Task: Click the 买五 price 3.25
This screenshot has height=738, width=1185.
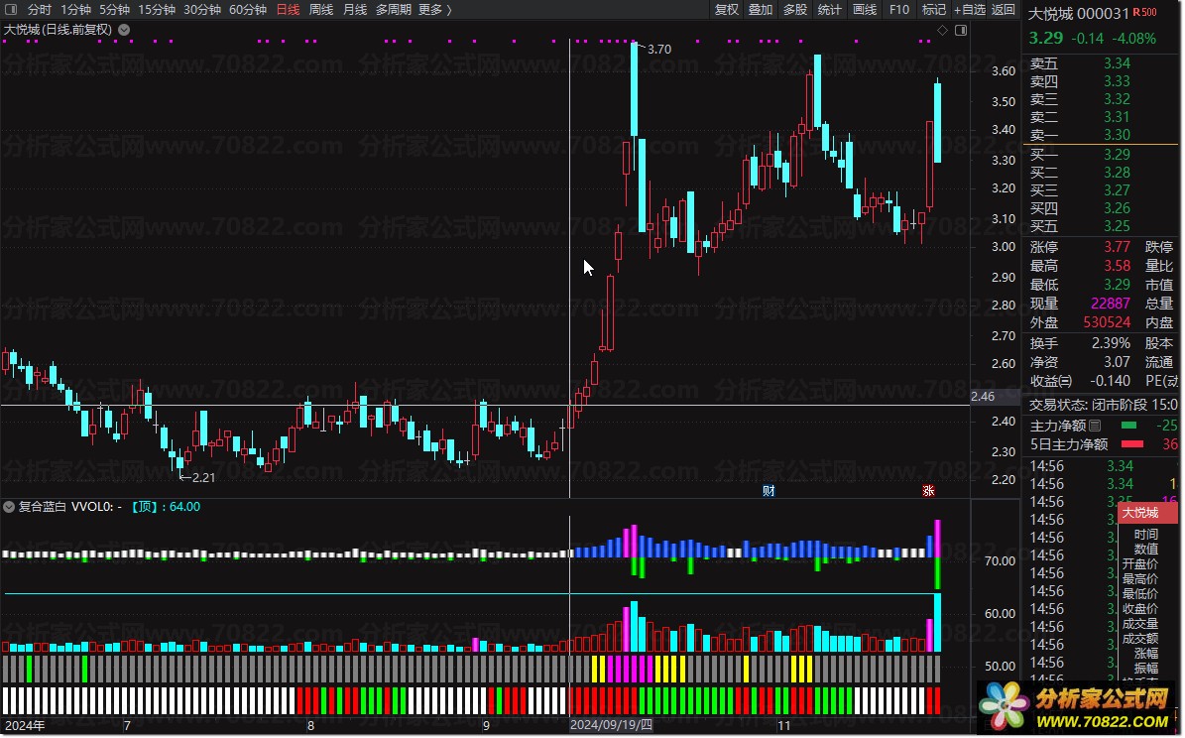Action: click(1117, 226)
